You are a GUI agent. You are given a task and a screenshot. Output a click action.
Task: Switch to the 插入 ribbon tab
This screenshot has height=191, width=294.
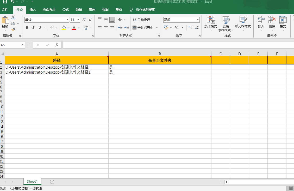pyautogui.click(x=33, y=9)
